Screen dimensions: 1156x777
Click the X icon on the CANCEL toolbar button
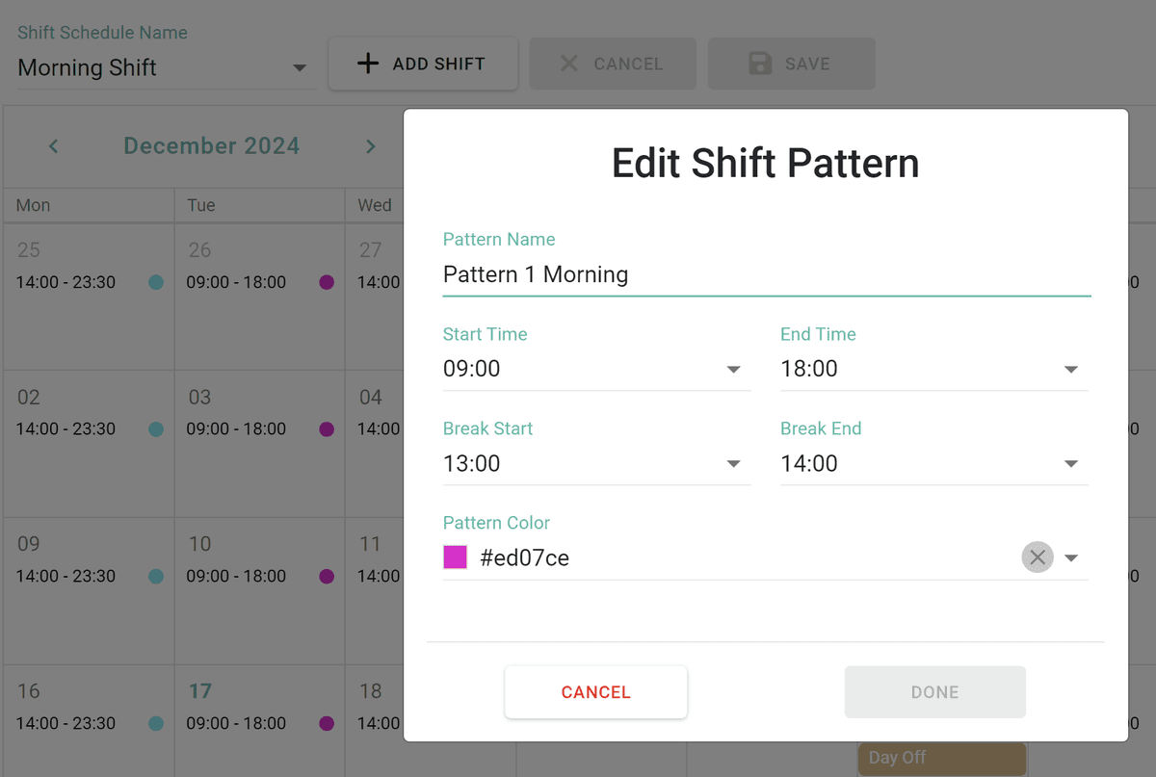coord(571,63)
